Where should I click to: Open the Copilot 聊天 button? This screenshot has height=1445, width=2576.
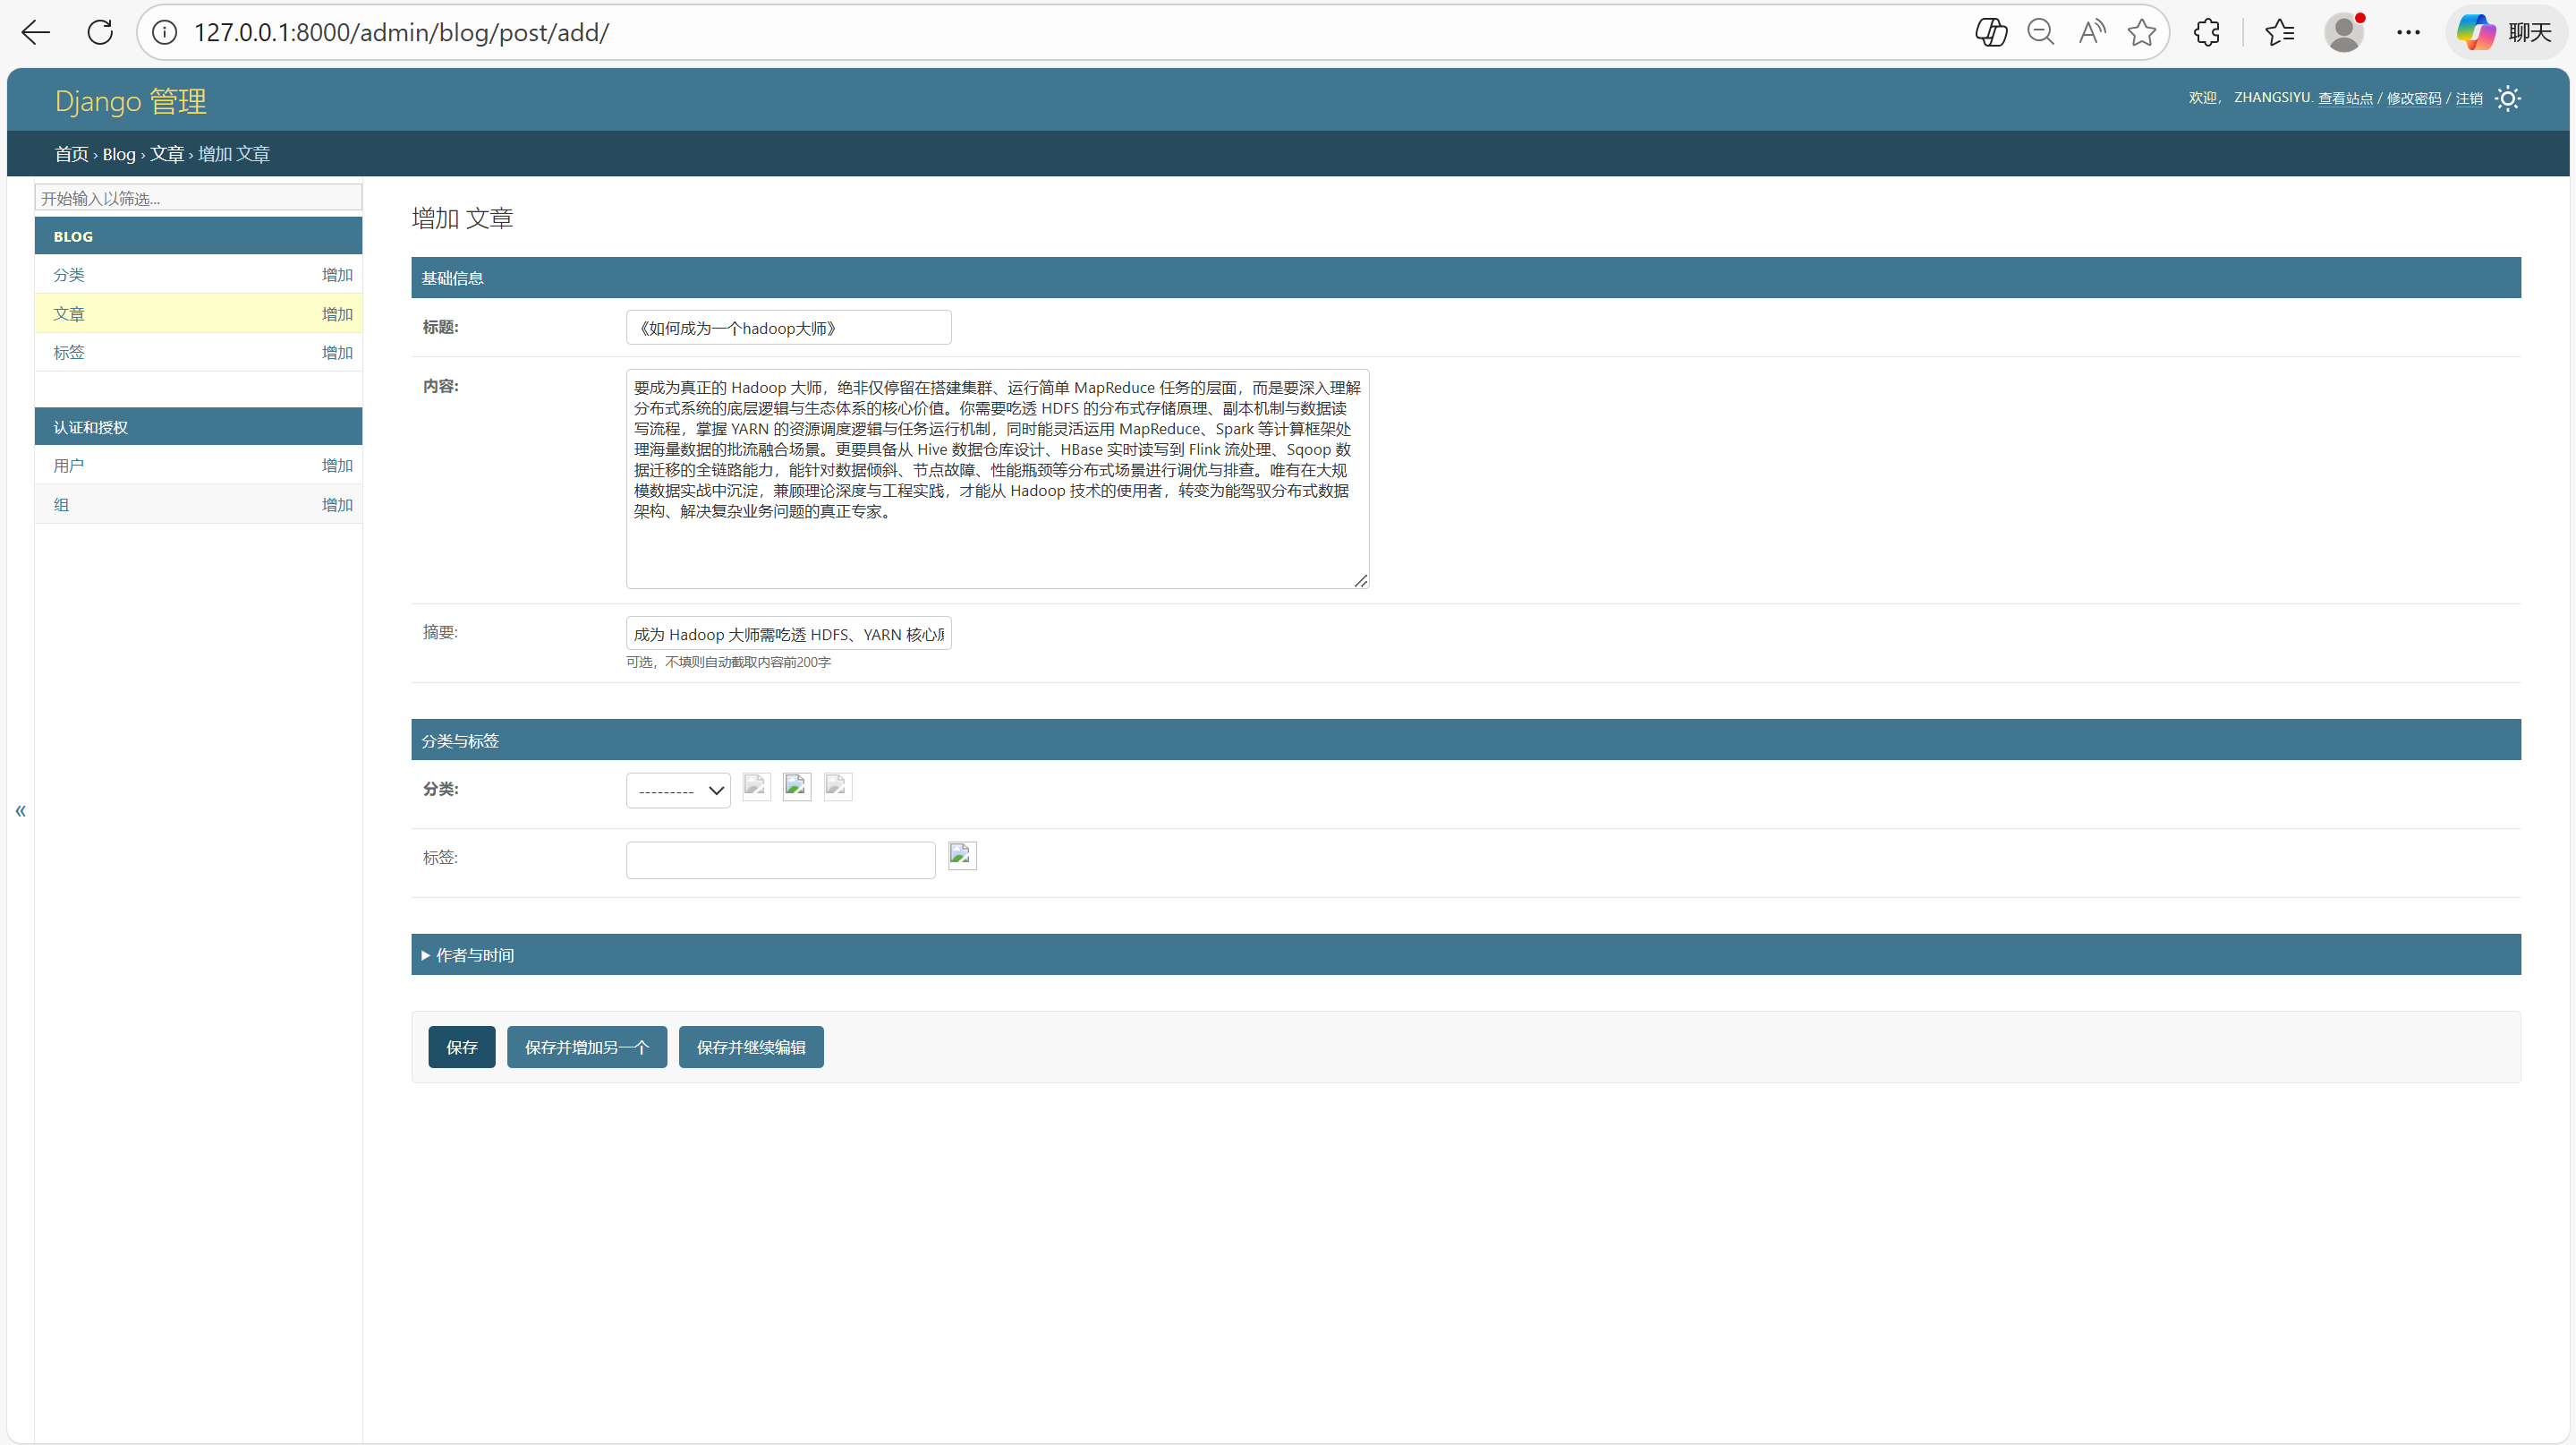tap(2504, 32)
